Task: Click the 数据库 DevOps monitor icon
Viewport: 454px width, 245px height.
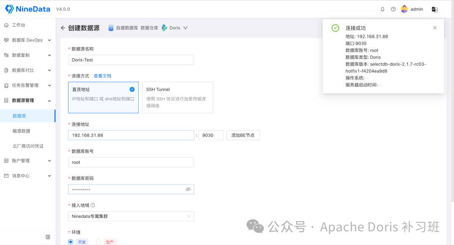Action: pyautogui.click(x=6, y=40)
